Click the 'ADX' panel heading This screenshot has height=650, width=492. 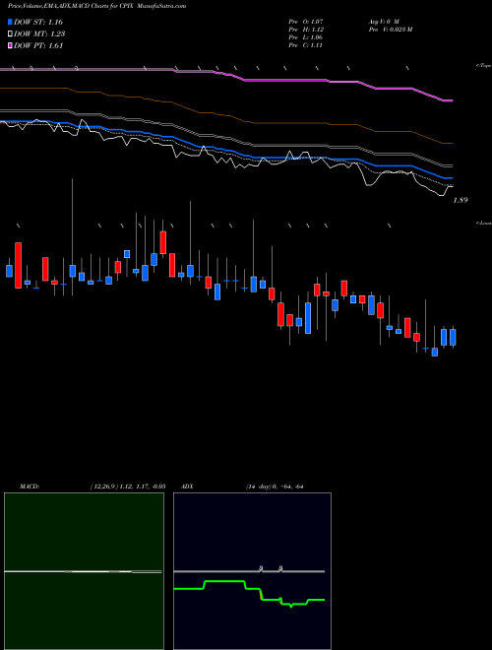coord(187,487)
